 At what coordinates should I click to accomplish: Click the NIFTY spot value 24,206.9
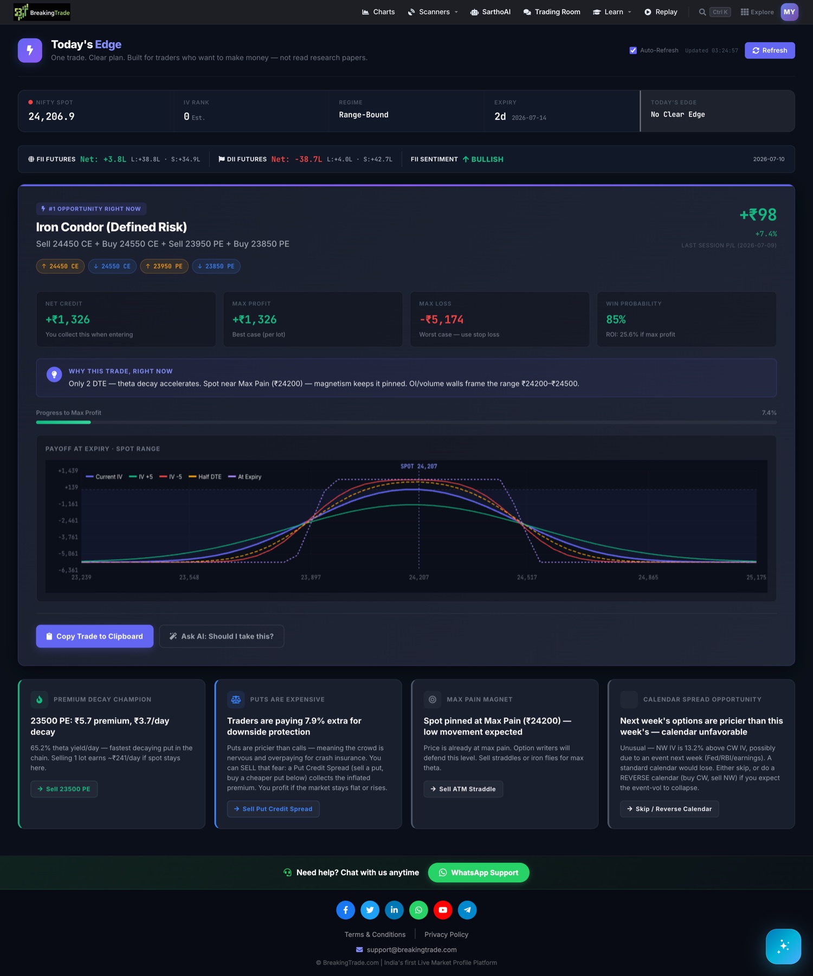click(51, 117)
